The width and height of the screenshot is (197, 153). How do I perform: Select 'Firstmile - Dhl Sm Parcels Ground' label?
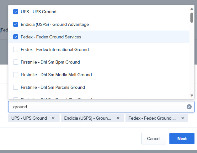click(x=53, y=87)
